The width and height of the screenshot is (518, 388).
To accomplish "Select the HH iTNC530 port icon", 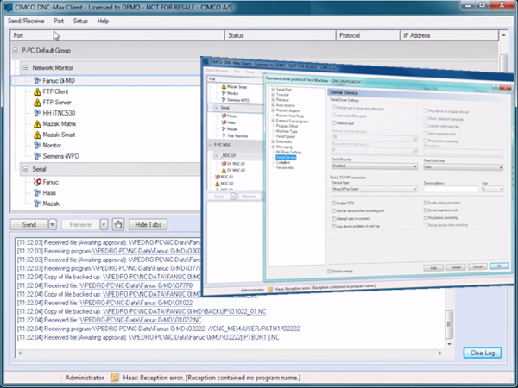I will pos(37,113).
